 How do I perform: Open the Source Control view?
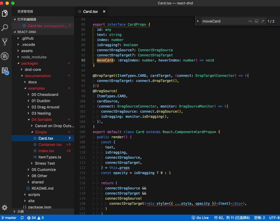tap(5, 42)
